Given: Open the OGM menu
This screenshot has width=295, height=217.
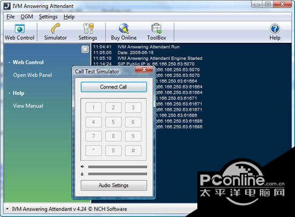Looking at the screenshot, I should tap(27, 17).
